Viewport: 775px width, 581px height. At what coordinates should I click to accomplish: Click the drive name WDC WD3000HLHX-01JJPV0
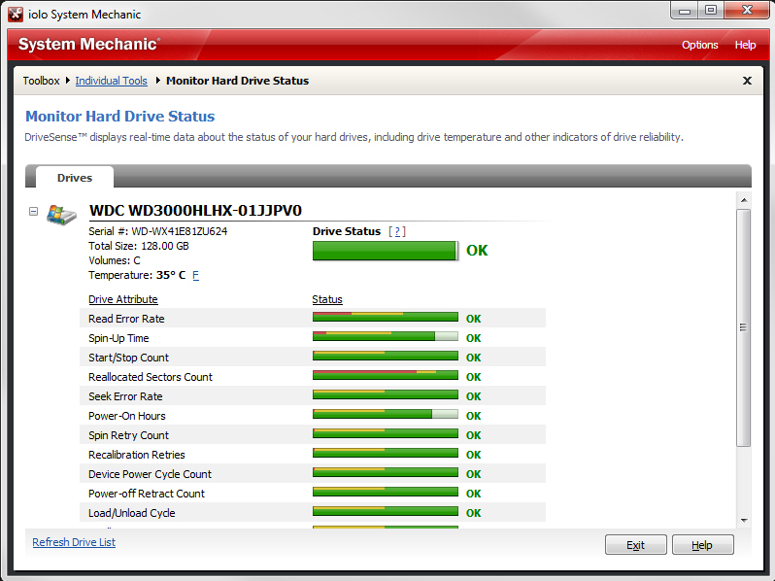click(195, 211)
